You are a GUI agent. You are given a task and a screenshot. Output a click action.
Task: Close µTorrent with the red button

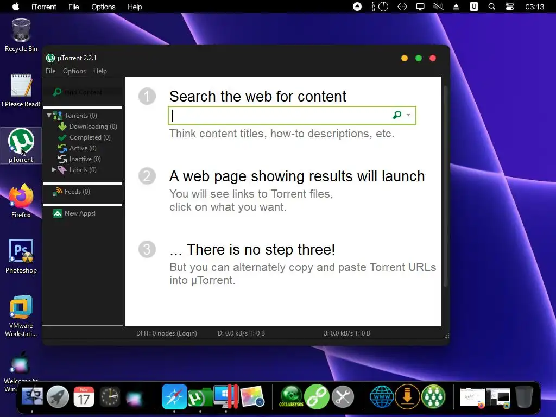(433, 58)
